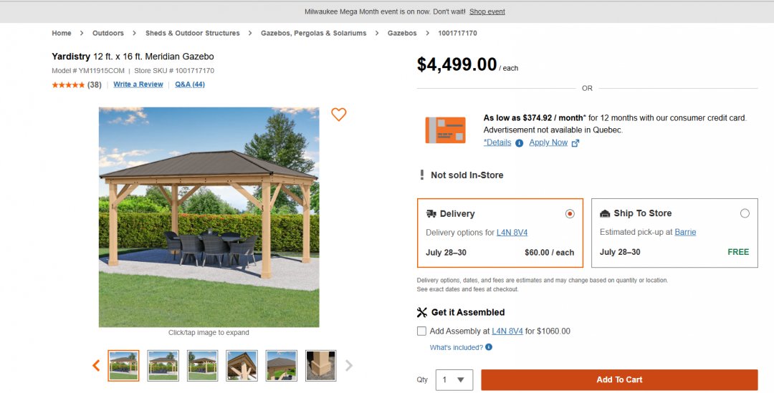
Task: Click the Add To Cart button
Action: [x=619, y=379]
